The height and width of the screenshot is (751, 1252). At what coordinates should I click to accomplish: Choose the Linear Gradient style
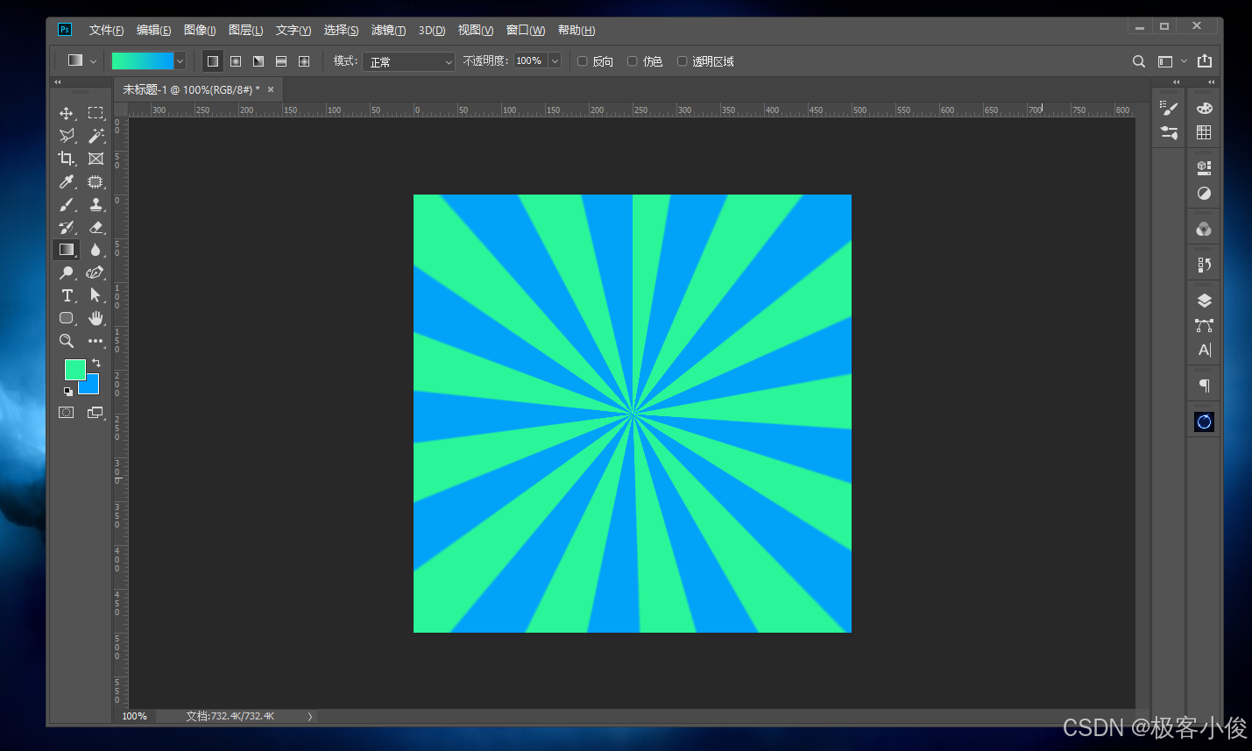coord(213,61)
